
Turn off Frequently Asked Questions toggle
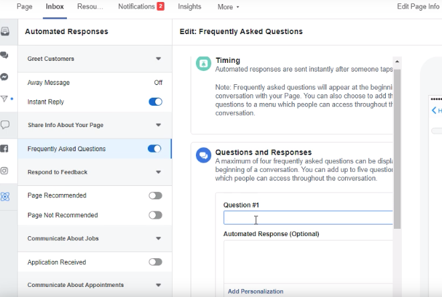pos(154,148)
